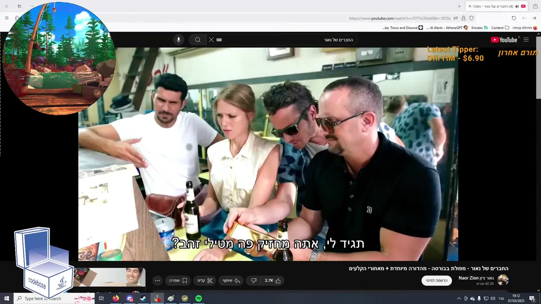Create a clip with קליפ button
This screenshot has width=541, height=304.
click(x=205, y=280)
